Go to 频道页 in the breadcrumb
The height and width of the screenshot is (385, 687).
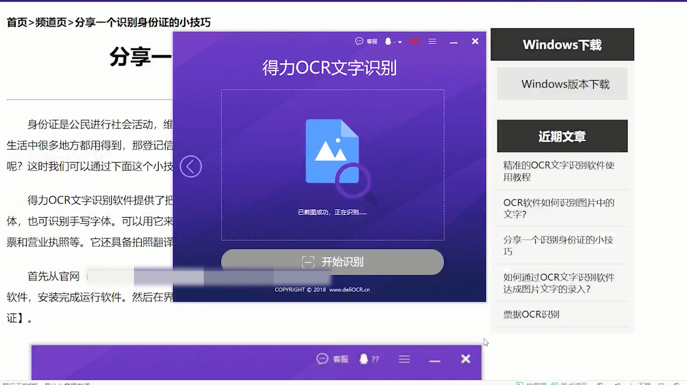click(x=51, y=22)
